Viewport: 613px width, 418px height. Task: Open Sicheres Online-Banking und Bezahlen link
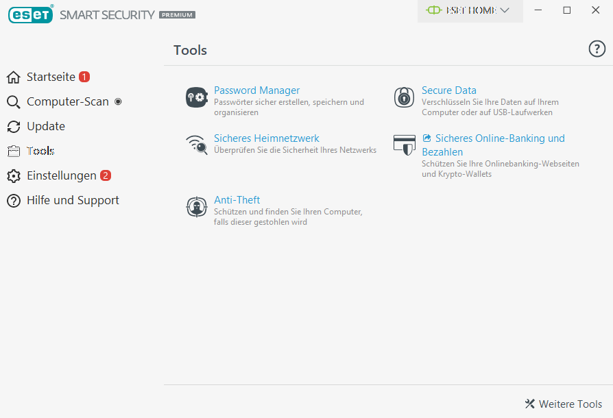494,145
